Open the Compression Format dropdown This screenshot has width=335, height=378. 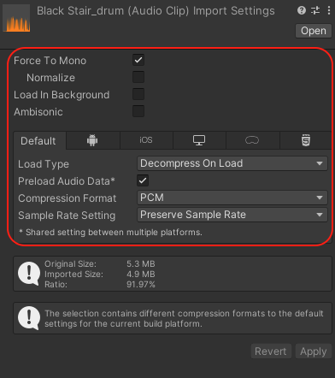coord(232,198)
